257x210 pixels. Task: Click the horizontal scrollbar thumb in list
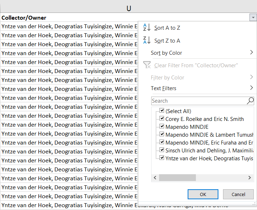pos(177,177)
